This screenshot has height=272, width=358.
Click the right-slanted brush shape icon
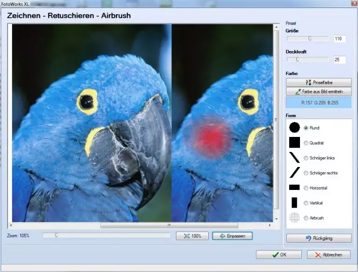pyautogui.click(x=294, y=173)
